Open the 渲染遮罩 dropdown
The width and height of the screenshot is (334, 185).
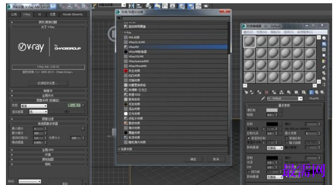39,112
